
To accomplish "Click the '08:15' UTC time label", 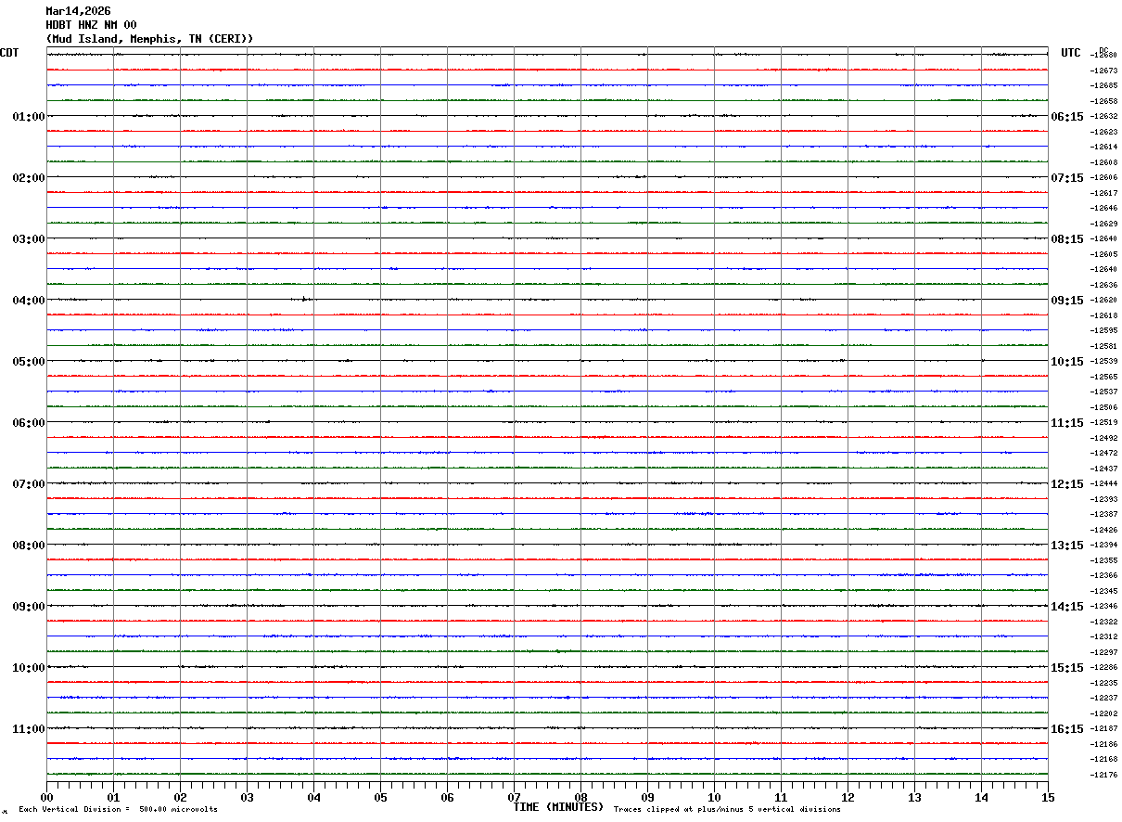I will (x=1066, y=239).
